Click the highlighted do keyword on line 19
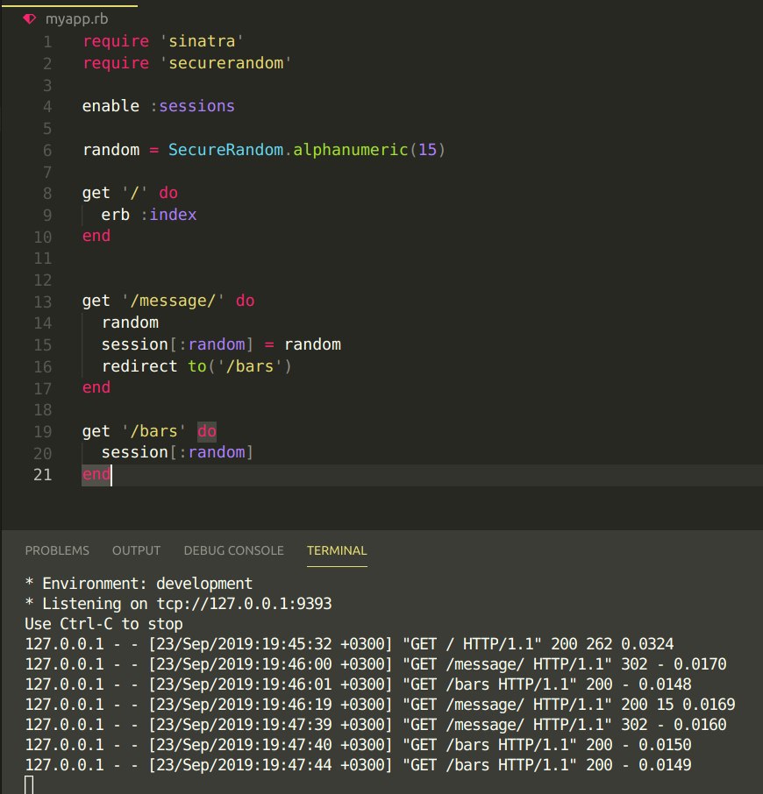 pos(207,431)
